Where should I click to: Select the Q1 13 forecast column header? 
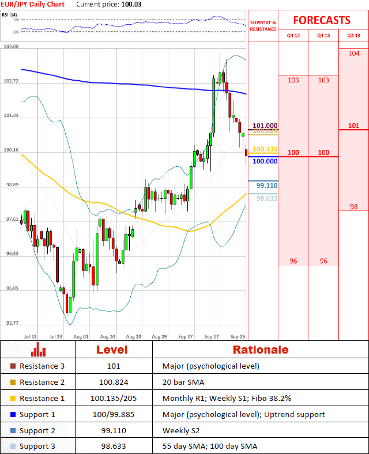coord(323,35)
